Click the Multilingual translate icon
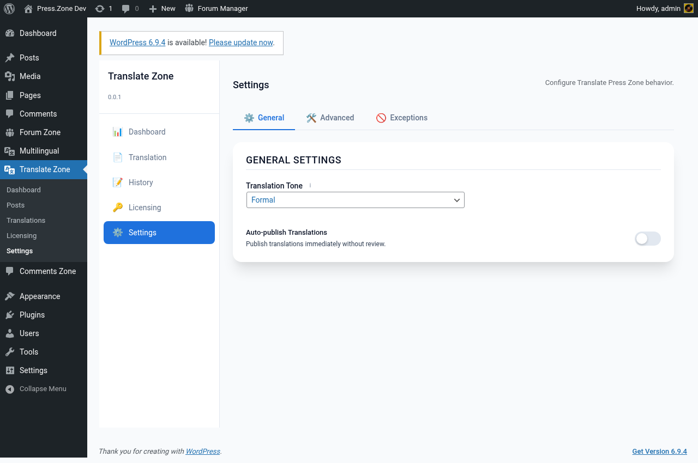This screenshot has height=463, width=698. tap(10, 151)
